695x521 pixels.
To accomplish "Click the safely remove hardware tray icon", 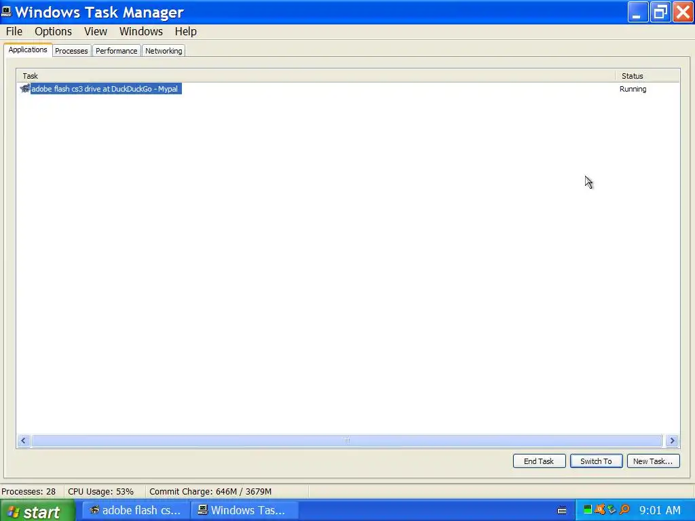I will pos(612,509).
